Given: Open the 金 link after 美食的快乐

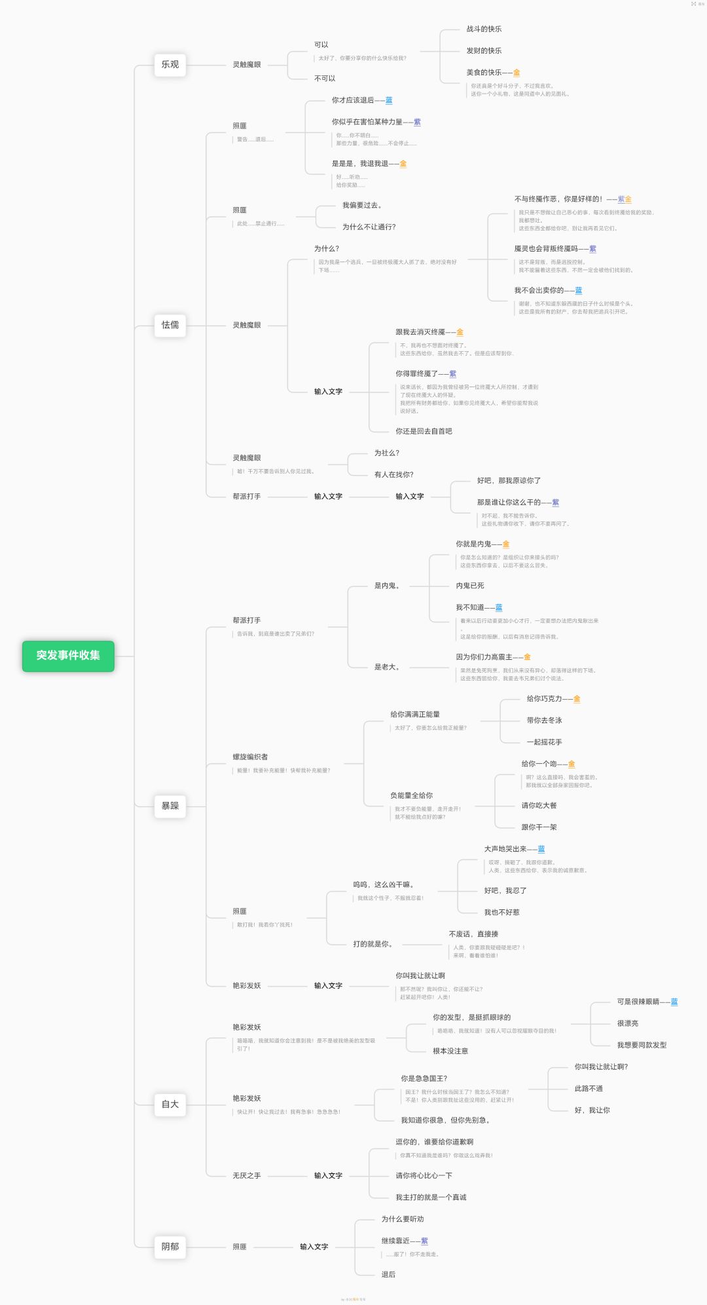Looking at the screenshot, I should (x=517, y=73).
